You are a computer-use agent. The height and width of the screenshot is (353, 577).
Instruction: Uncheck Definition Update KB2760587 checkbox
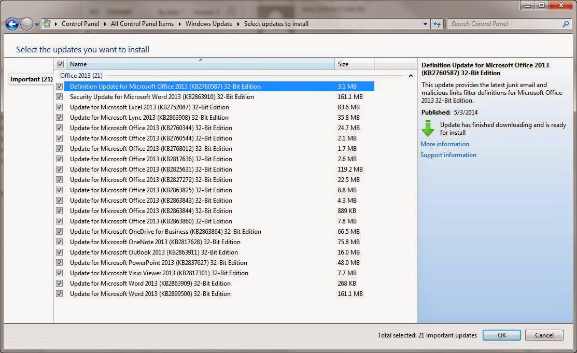pos(59,87)
